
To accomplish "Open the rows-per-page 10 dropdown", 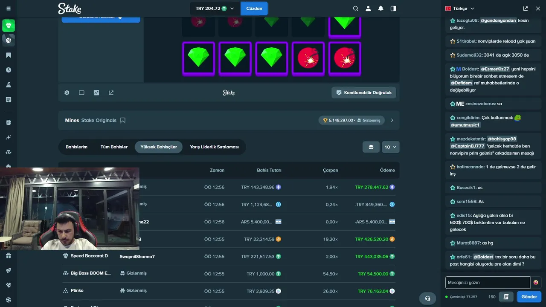I will [x=391, y=147].
